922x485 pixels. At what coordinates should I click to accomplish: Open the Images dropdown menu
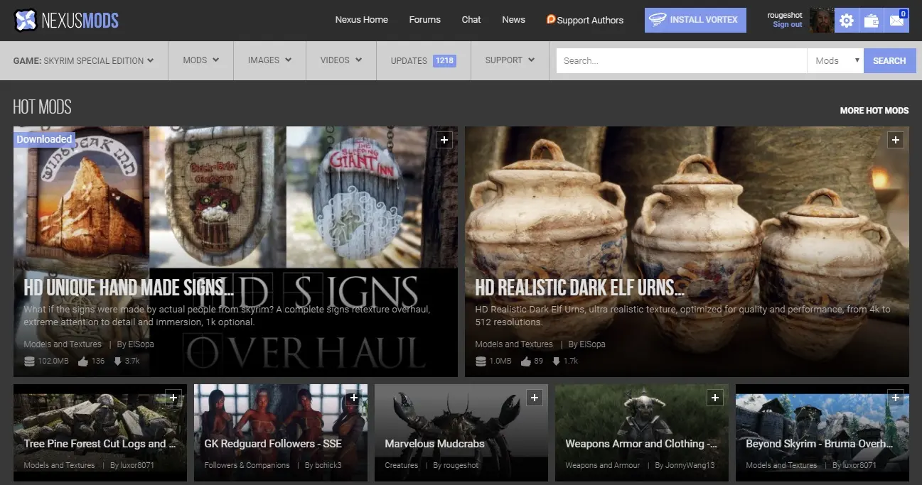(x=269, y=60)
